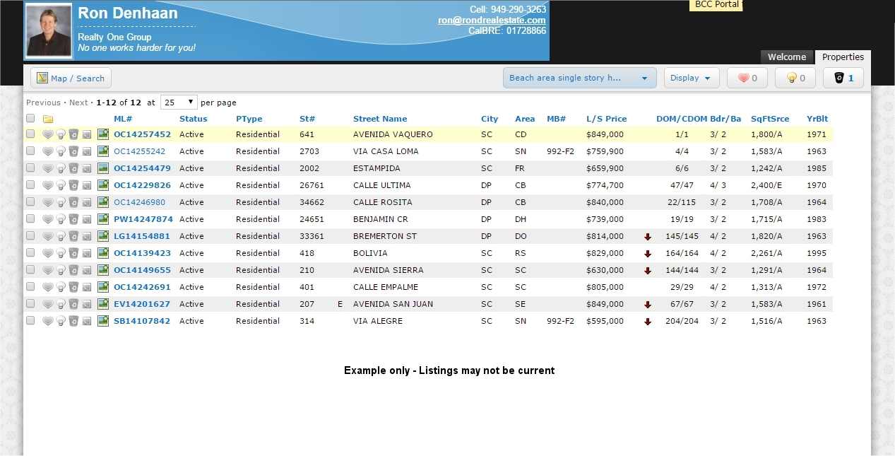Click the ron@rondrealestate.com email link
This screenshot has width=895, height=456.
coord(492,21)
